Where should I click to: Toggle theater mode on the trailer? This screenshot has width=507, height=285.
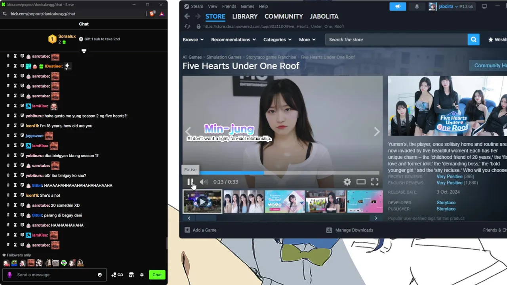pyautogui.click(x=361, y=182)
